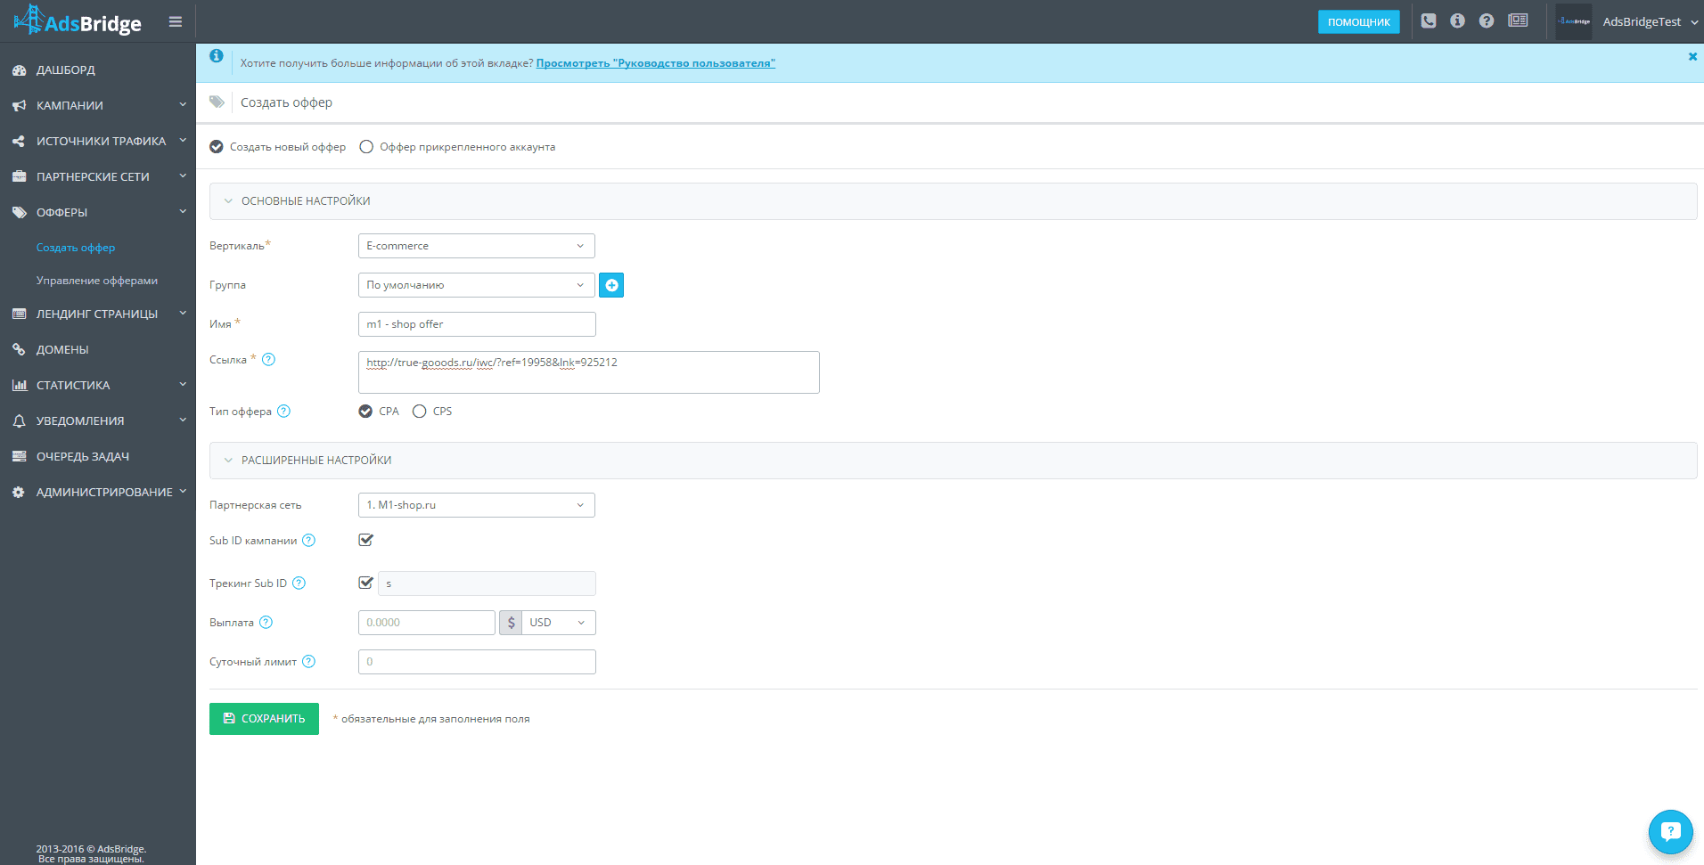The height and width of the screenshot is (865, 1704).
Task: Open the live chat bubble icon
Action: [1670, 832]
